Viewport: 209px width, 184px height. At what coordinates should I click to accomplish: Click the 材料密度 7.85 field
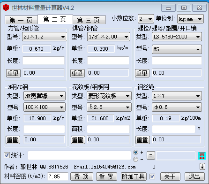click(x=58, y=176)
